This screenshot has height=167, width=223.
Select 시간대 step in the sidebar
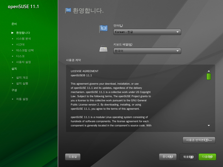click(x=20, y=45)
